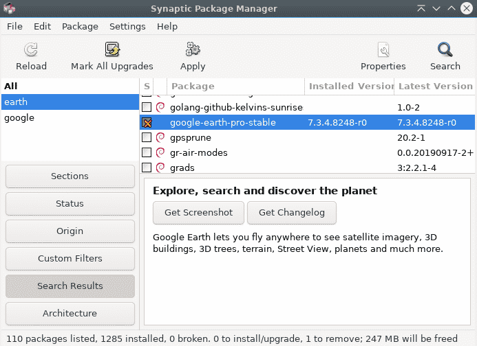Image resolution: width=477 pixels, height=346 pixels.
Task: Select 'All' in the search list
Action: 70,86
